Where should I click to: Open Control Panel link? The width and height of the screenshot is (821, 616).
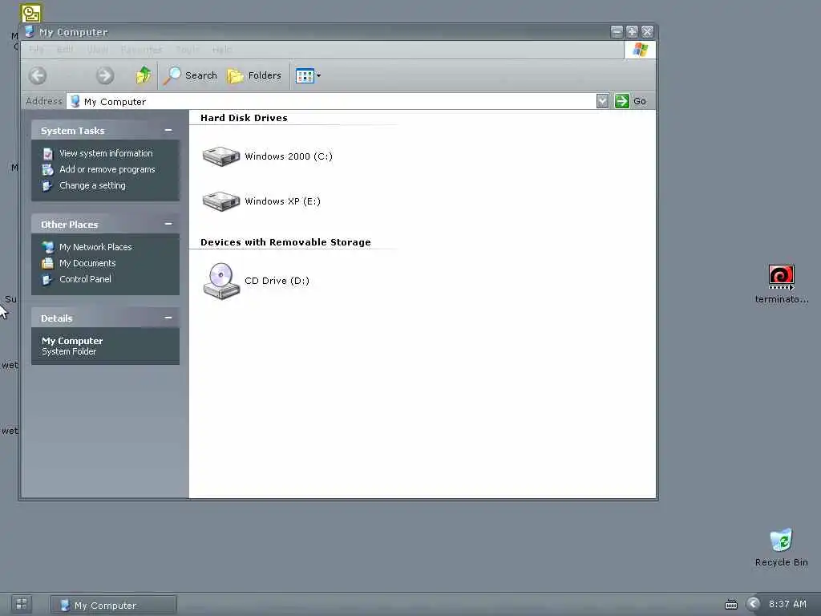[85, 279]
